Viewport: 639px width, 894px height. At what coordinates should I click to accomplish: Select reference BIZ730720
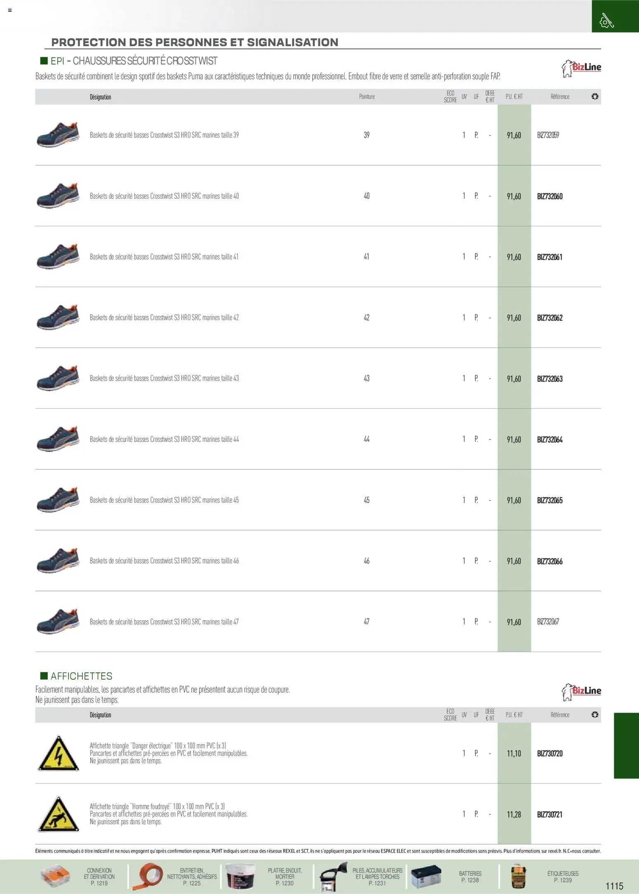pos(550,753)
